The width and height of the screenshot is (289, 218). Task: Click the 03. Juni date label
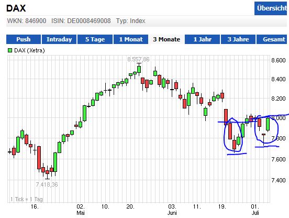pyautogui.click(x=172, y=210)
